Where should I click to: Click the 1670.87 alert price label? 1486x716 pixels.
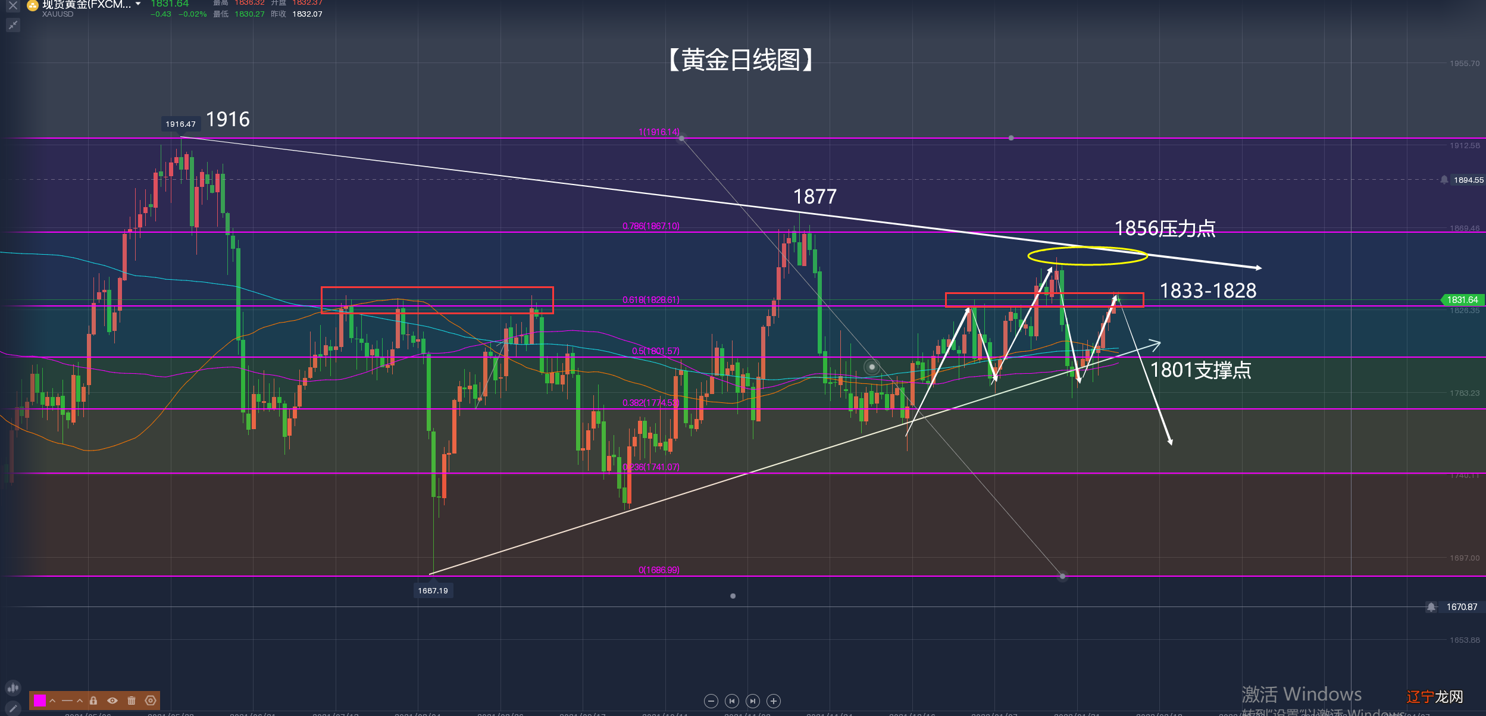pos(1462,607)
